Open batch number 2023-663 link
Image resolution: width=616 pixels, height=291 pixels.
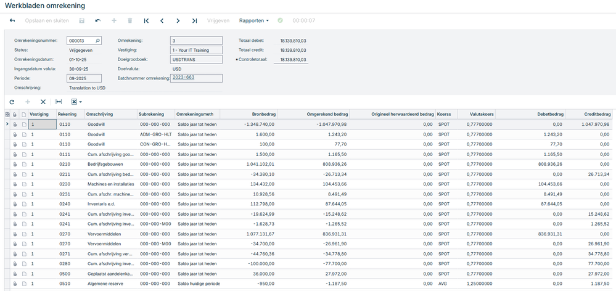tap(183, 78)
